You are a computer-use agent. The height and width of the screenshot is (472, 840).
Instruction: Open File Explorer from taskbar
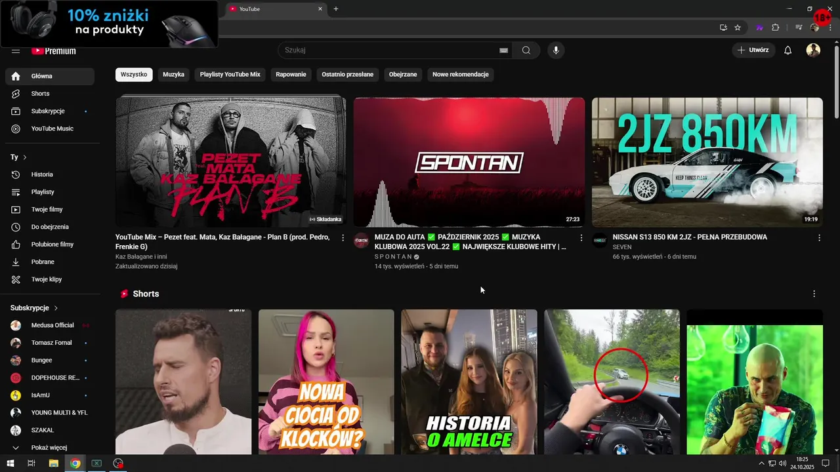(x=53, y=463)
